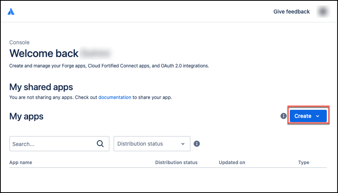Viewport: 338px width, 193px height.
Task: Follow the documentation link
Action: coord(115,97)
